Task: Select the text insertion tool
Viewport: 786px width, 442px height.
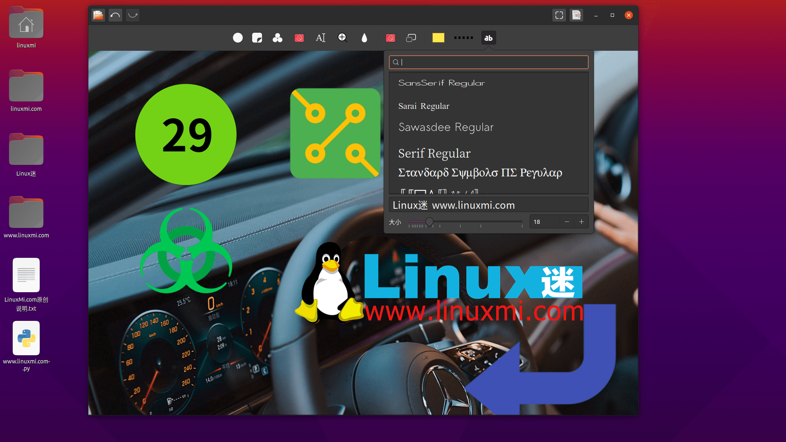Action: [x=321, y=38]
